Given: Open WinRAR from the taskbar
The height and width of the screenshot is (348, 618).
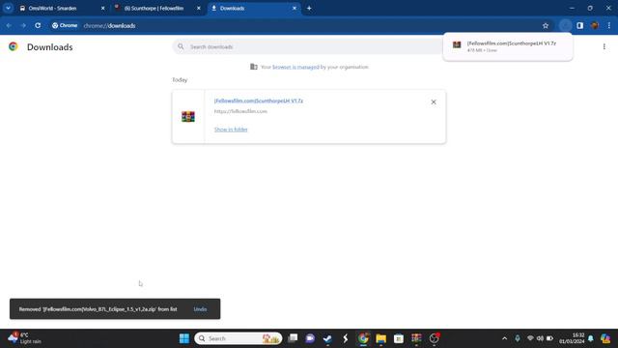Looking at the screenshot, I should [x=416, y=338].
